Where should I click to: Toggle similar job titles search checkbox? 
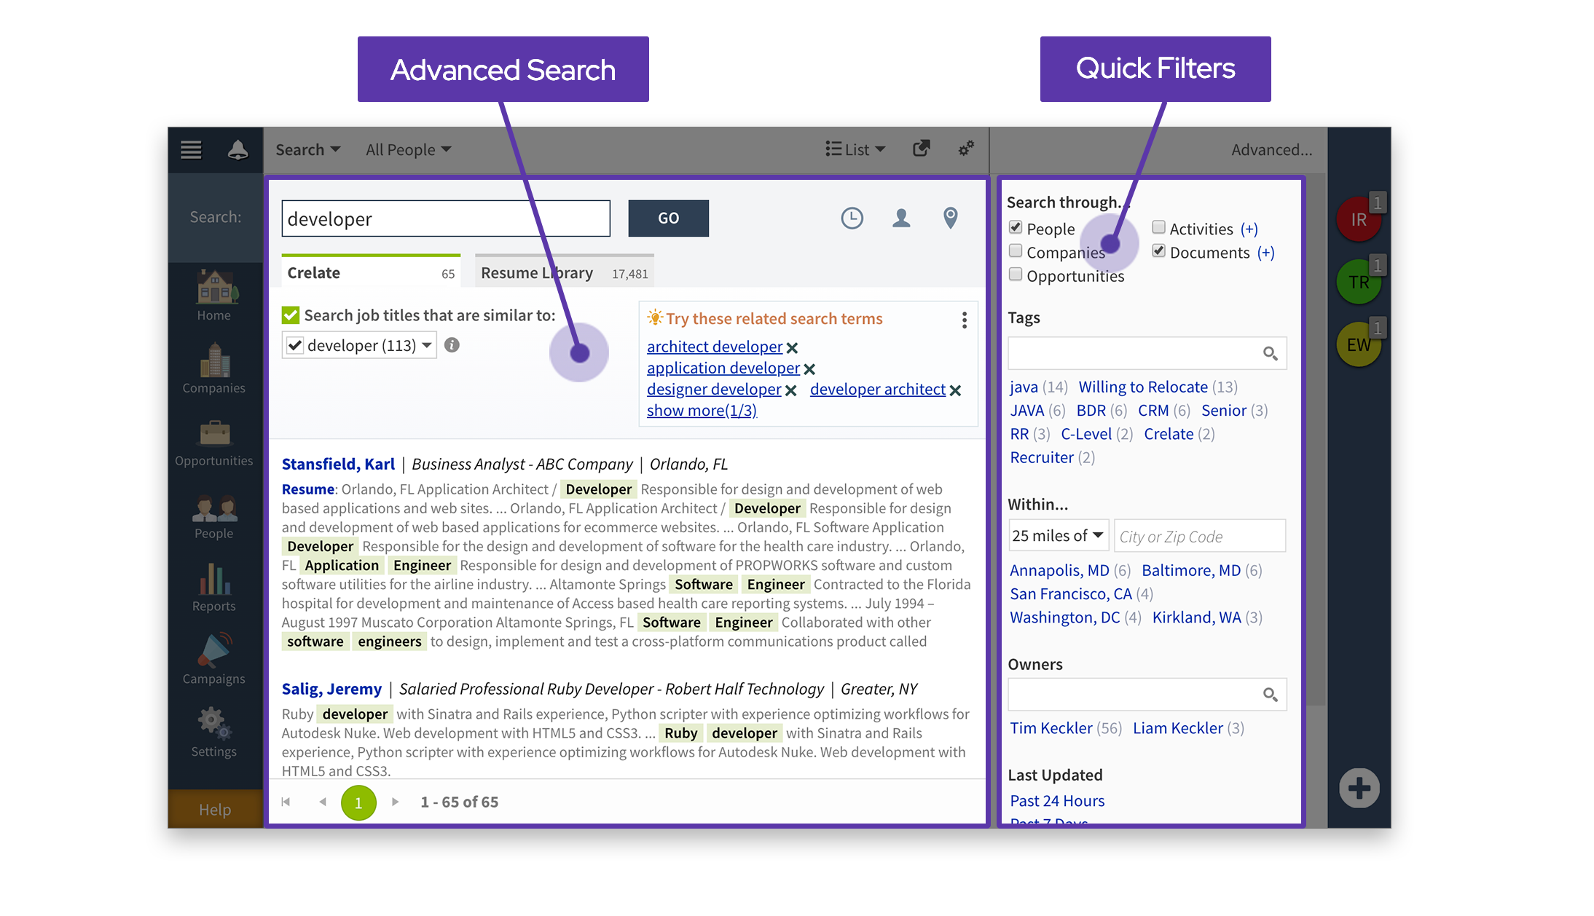(291, 315)
